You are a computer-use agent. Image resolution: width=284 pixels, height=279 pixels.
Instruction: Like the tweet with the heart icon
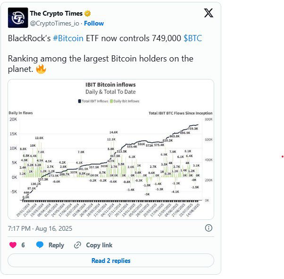pos(13,245)
